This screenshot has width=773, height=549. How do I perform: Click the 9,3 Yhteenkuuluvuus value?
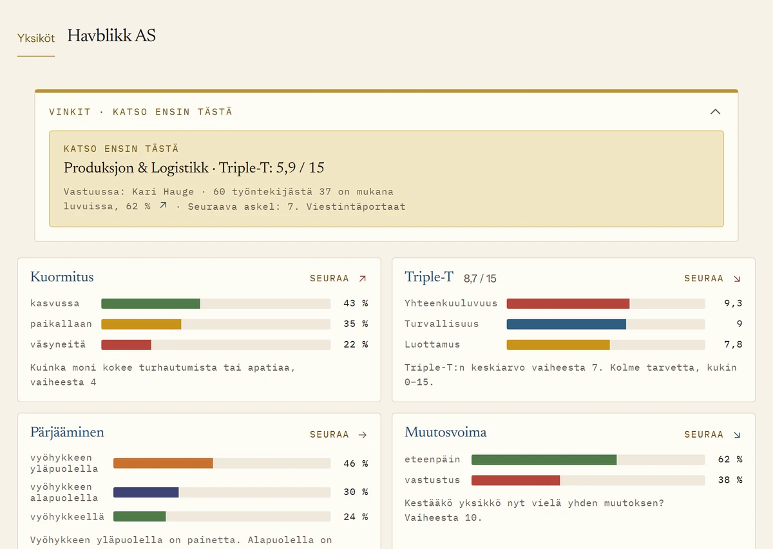tap(733, 303)
